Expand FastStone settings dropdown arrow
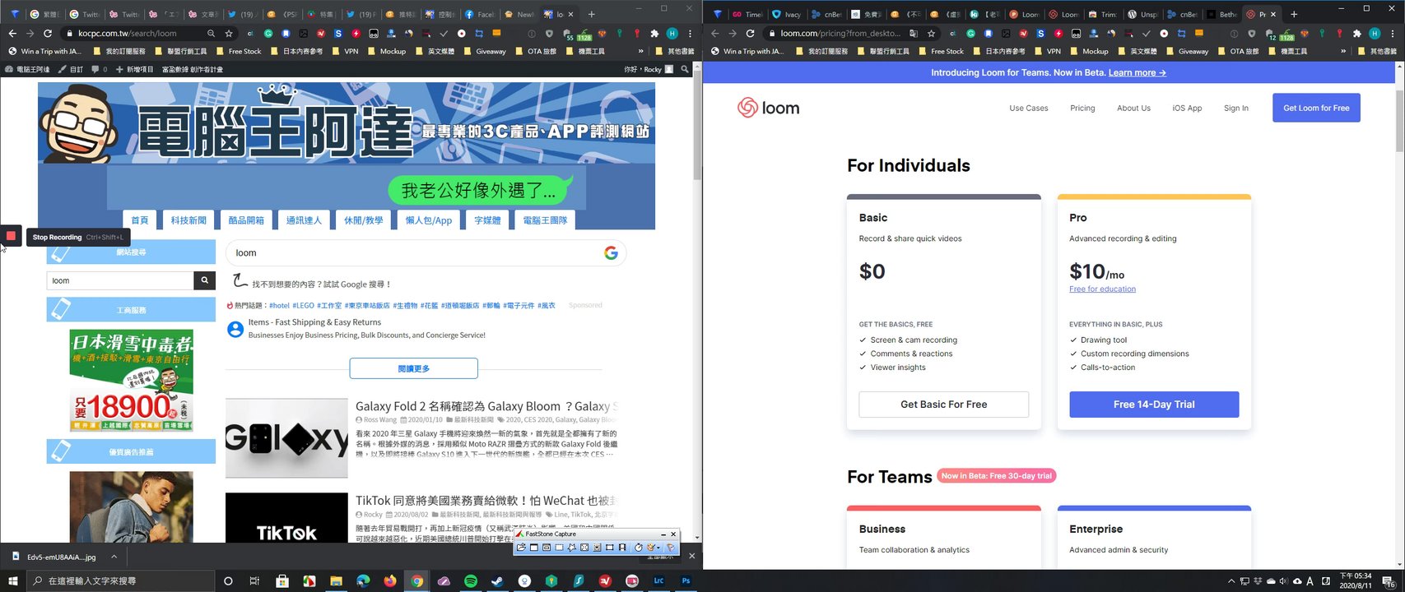 [658, 548]
